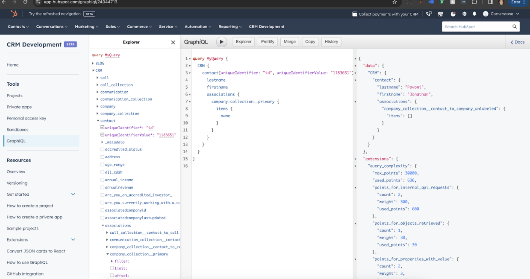The image size is (530, 279).
Task: Open the settings gear icon
Action: tap(464, 14)
